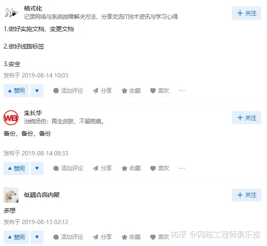Like 格式化's answer with heart icon
267x246 pixels.
pos(160,91)
